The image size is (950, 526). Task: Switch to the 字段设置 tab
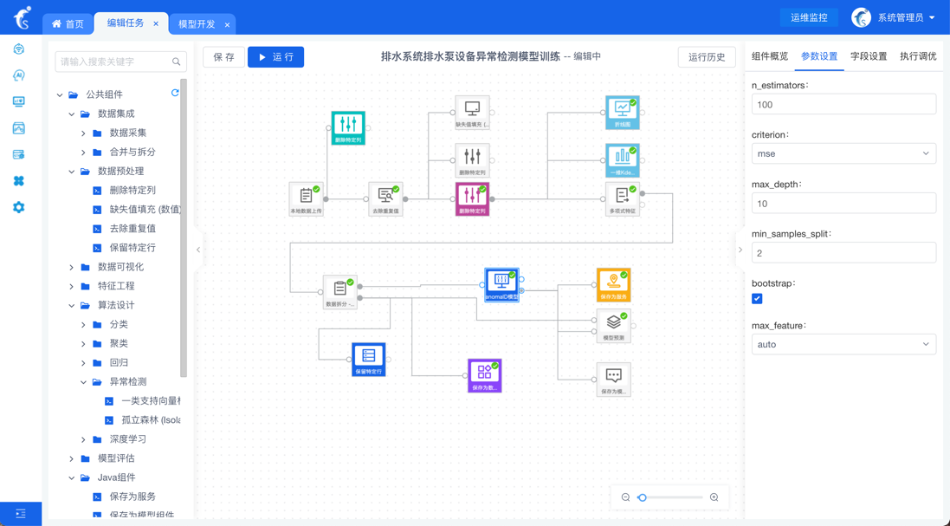868,56
